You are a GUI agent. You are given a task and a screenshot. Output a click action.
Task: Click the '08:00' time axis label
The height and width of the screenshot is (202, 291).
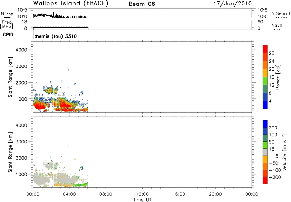tap(106, 194)
